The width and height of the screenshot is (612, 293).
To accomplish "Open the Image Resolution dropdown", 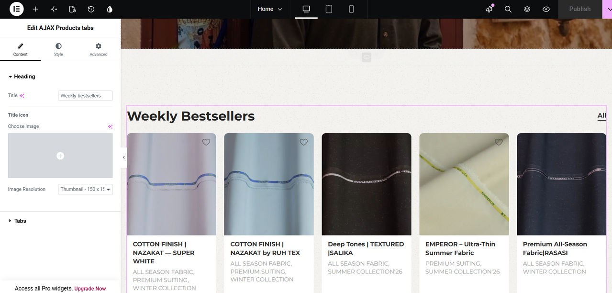I will [x=85, y=189].
